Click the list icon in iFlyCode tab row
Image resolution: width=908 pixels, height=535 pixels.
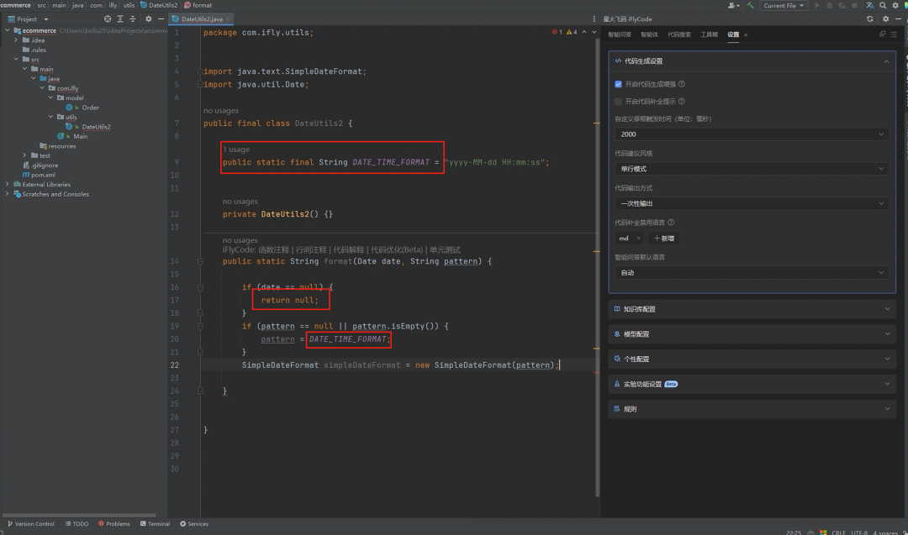click(894, 34)
